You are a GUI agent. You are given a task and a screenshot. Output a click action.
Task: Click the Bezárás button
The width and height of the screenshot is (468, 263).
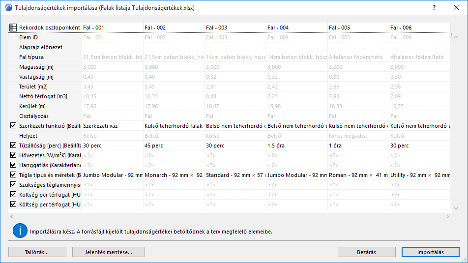[367, 252]
